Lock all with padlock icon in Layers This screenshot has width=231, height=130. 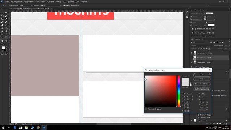pyautogui.click(x=209, y=49)
